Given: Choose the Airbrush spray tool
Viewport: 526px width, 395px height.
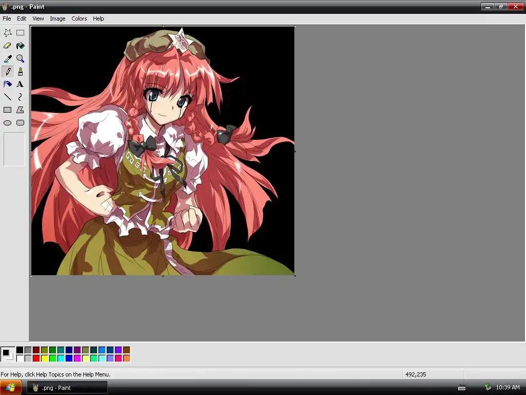Looking at the screenshot, I should click(x=7, y=84).
